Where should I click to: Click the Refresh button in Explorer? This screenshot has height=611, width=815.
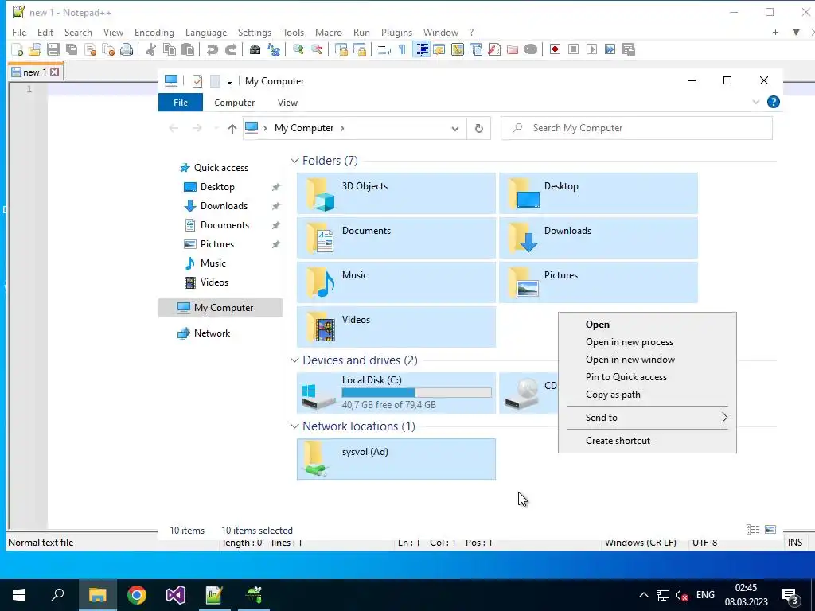(x=478, y=128)
